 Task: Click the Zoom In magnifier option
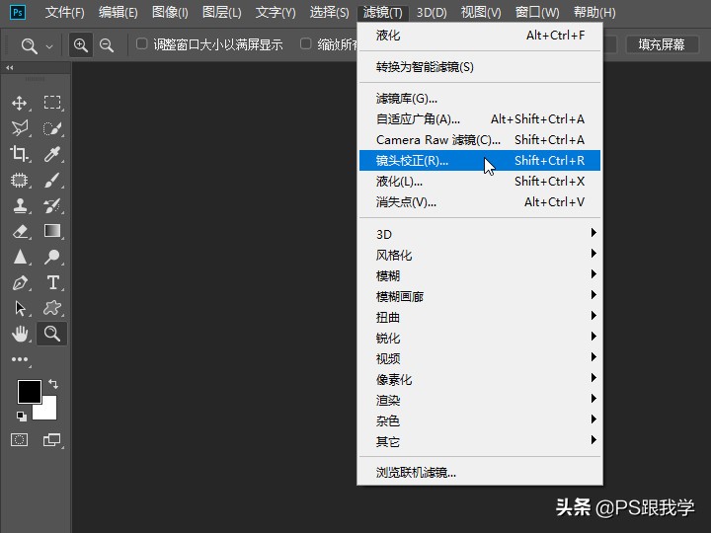[81, 44]
